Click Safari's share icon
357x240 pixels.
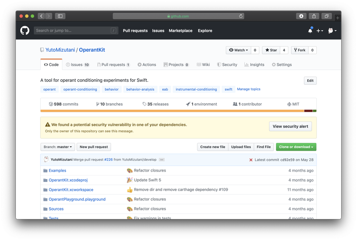pyautogui.click(x=314, y=16)
